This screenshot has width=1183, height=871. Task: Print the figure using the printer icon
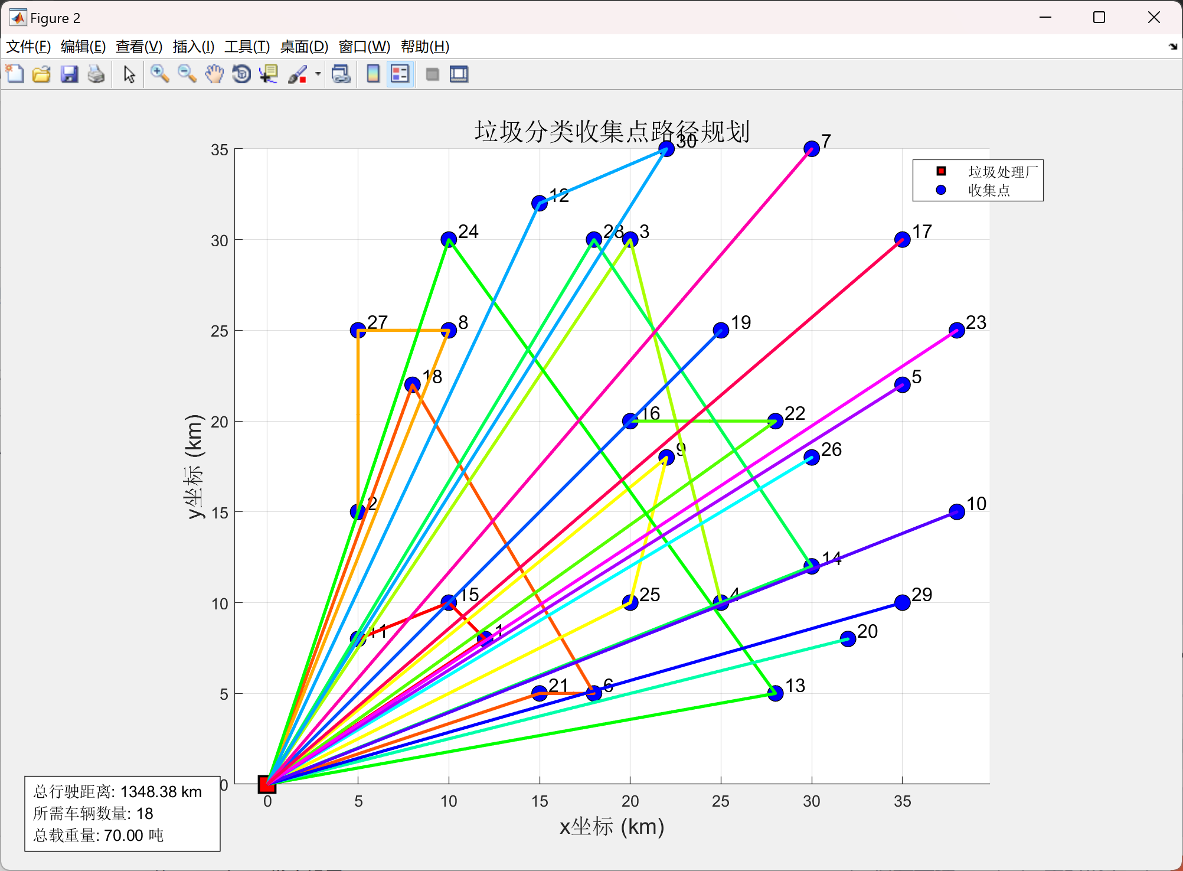click(x=96, y=74)
